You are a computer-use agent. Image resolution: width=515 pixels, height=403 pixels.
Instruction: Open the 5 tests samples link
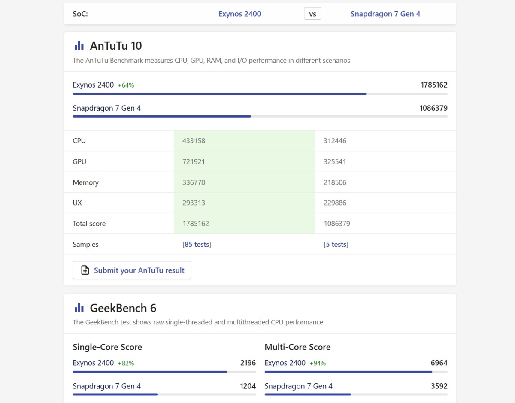336,245
